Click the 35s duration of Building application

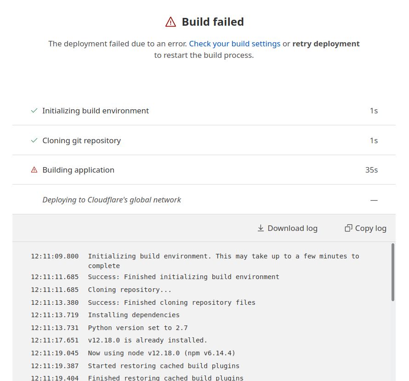point(371,170)
